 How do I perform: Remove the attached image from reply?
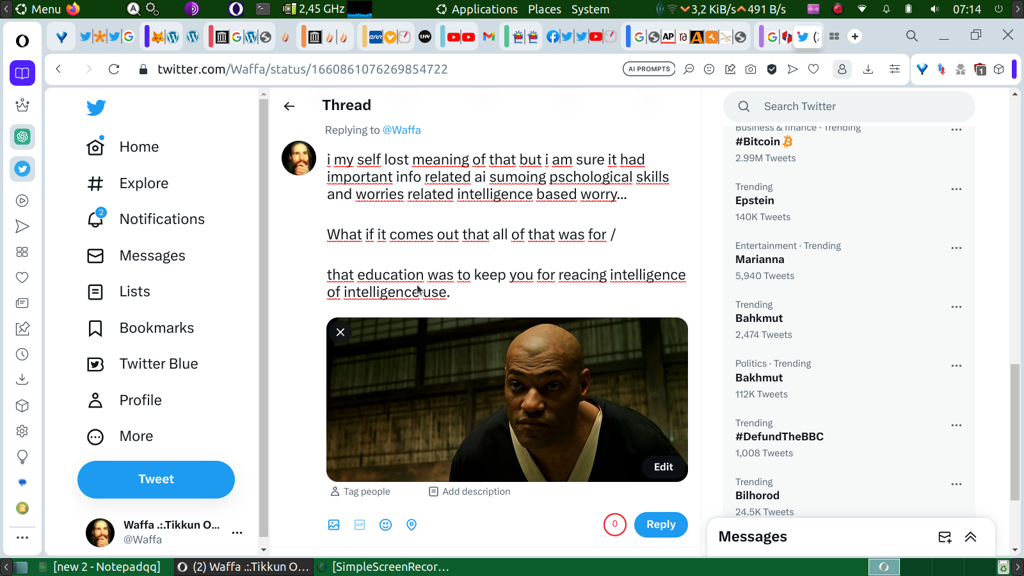pyautogui.click(x=340, y=332)
